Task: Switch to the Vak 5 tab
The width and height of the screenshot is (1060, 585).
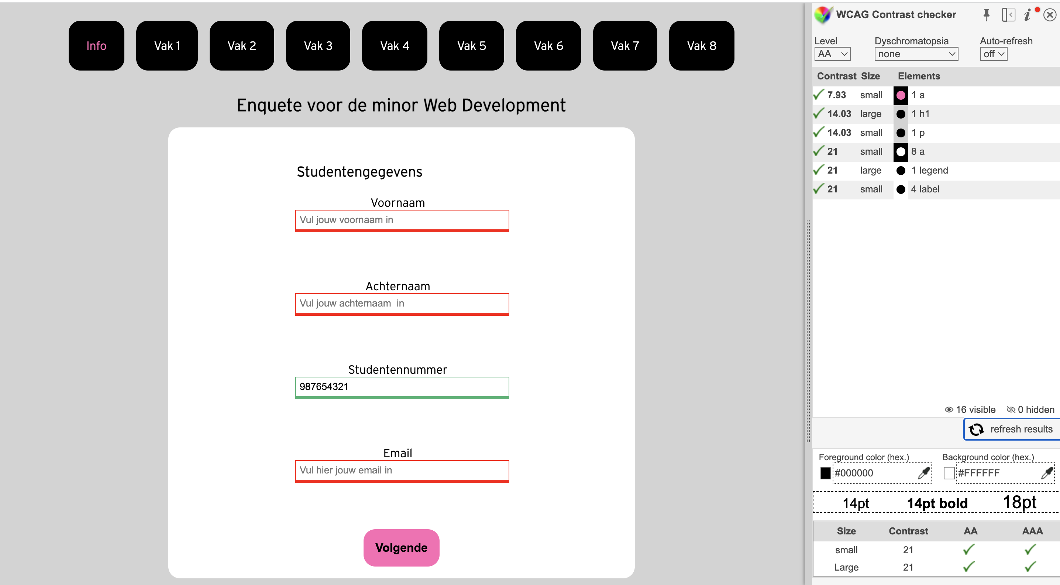Action: pos(471,45)
